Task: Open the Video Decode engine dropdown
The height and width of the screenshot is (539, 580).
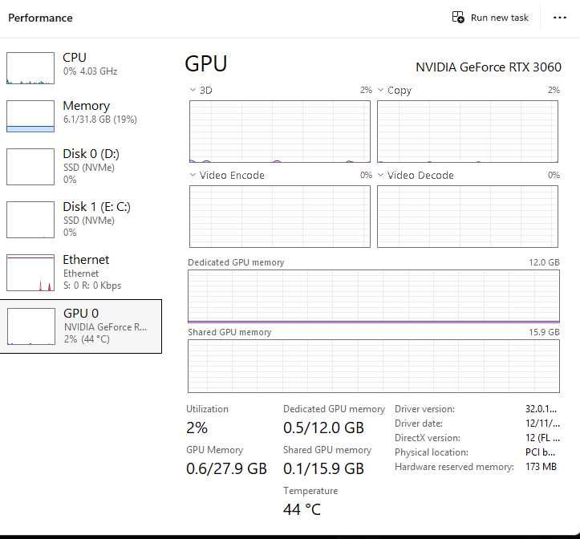Action: (380, 175)
